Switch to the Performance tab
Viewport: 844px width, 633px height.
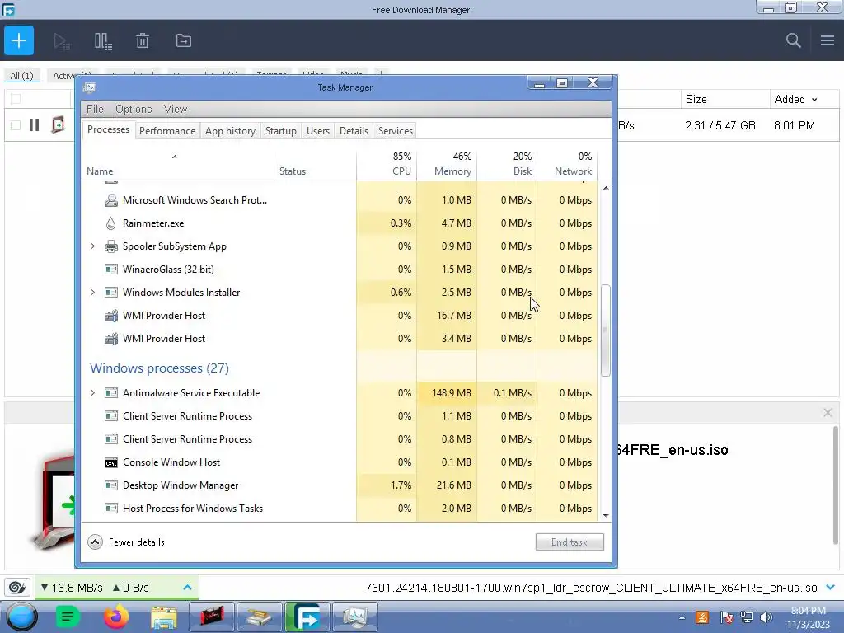(x=167, y=131)
